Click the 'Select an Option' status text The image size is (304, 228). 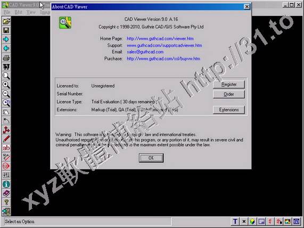tap(20, 222)
